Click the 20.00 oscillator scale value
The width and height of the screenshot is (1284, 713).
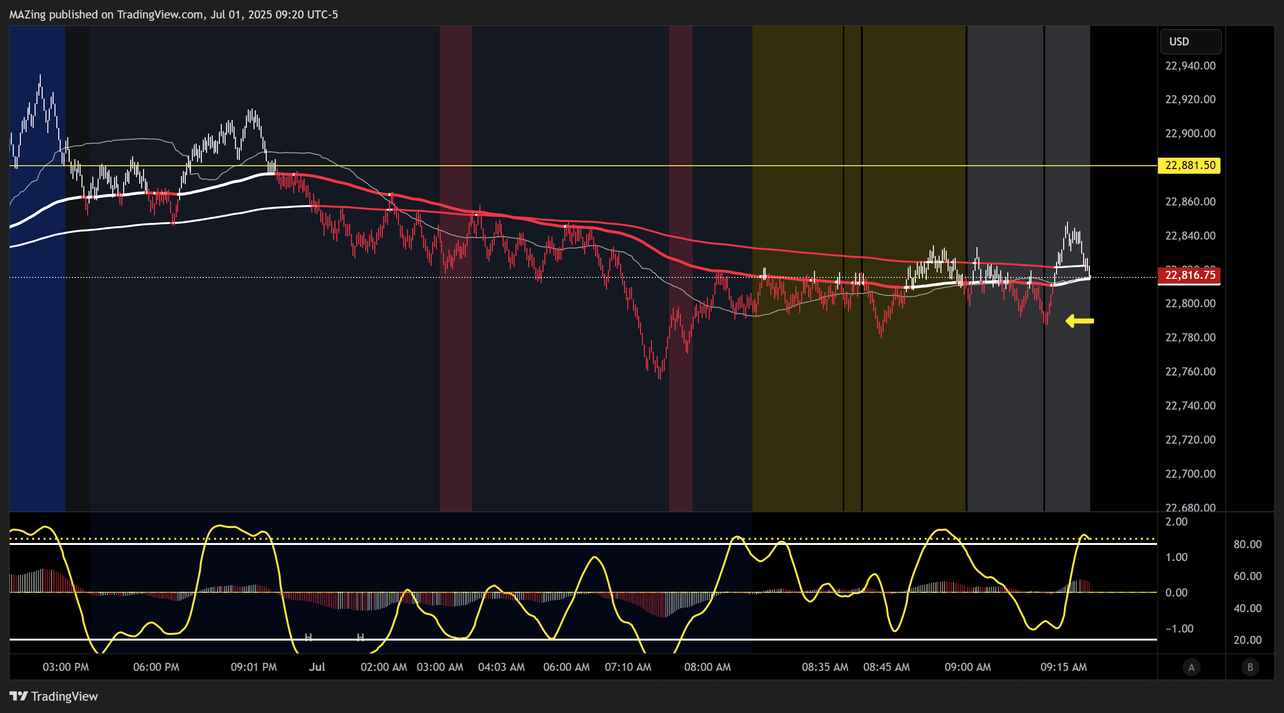click(1248, 640)
